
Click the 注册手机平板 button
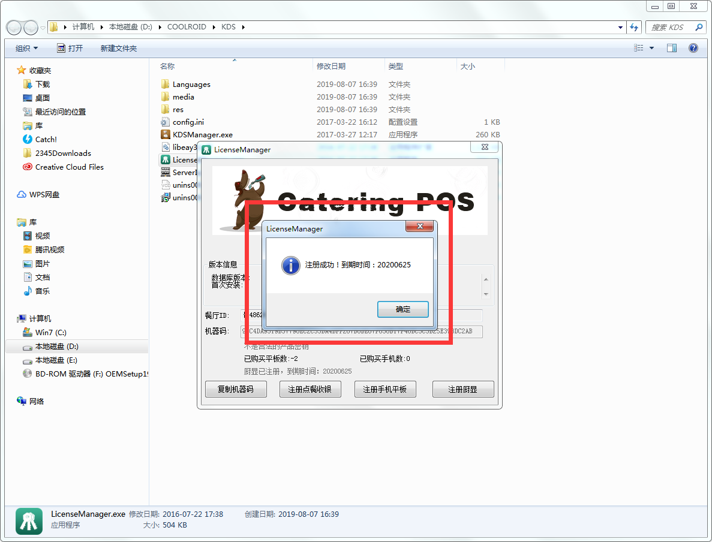click(385, 389)
